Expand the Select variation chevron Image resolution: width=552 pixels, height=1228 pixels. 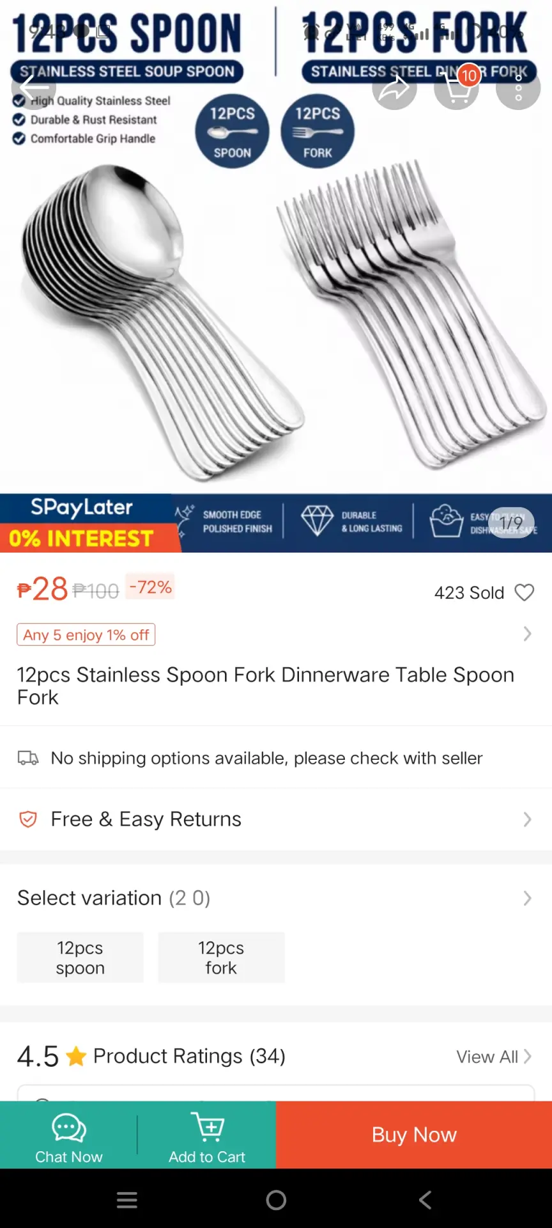(x=527, y=898)
